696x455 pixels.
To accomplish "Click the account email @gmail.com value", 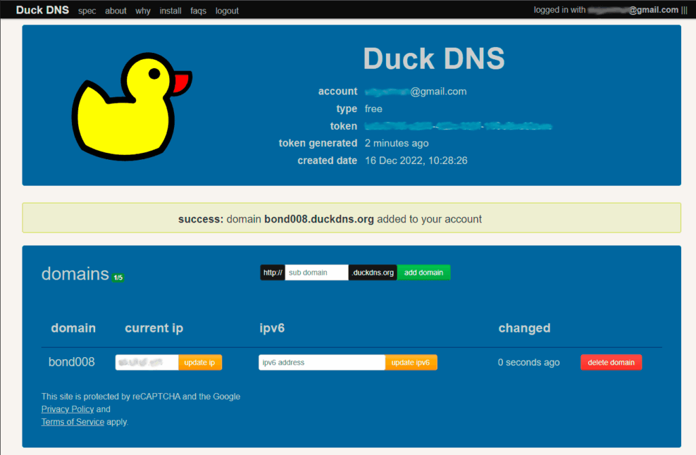I will point(415,92).
